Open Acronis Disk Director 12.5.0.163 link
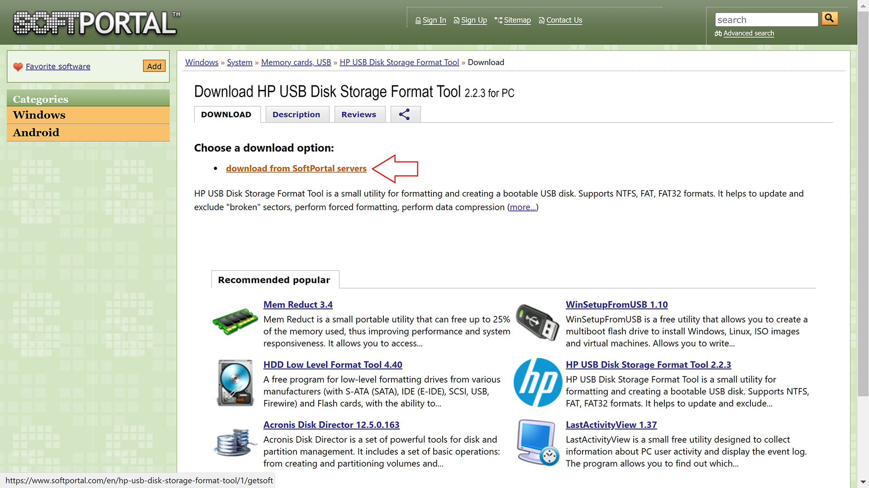The width and height of the screenshot is (869, 488). pos(331,425)
